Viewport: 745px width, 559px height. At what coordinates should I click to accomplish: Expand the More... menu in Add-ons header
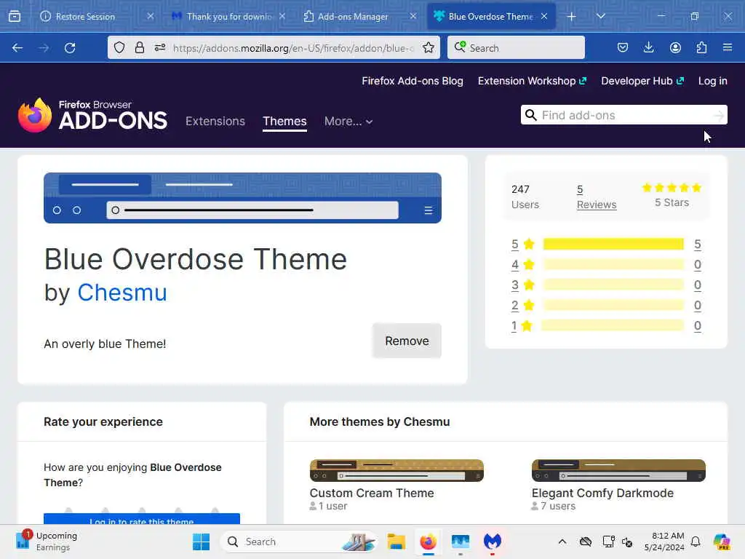tap(348, 122)
